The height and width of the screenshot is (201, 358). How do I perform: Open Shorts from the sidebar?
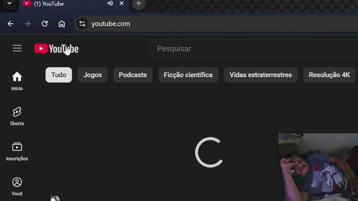[x=17, y=116]
